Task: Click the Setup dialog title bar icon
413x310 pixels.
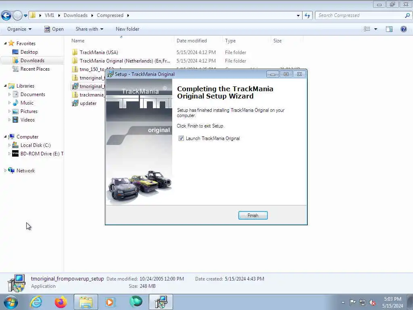Action: point(111,74)
